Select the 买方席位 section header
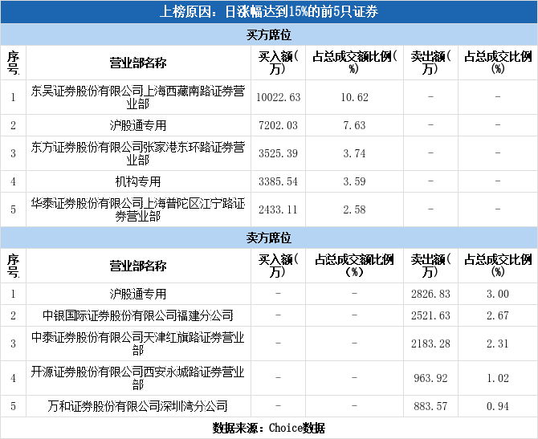Viewport: 538px width, 439px height. [269, 35]
